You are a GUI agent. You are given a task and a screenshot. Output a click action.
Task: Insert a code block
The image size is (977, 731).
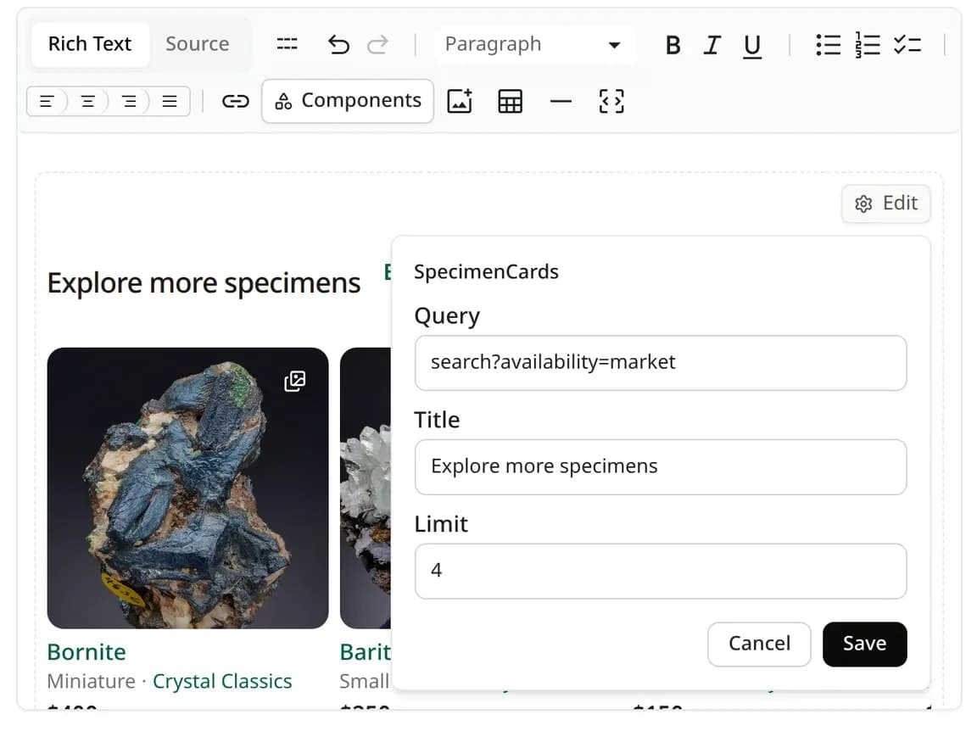(x=611, y=101)
